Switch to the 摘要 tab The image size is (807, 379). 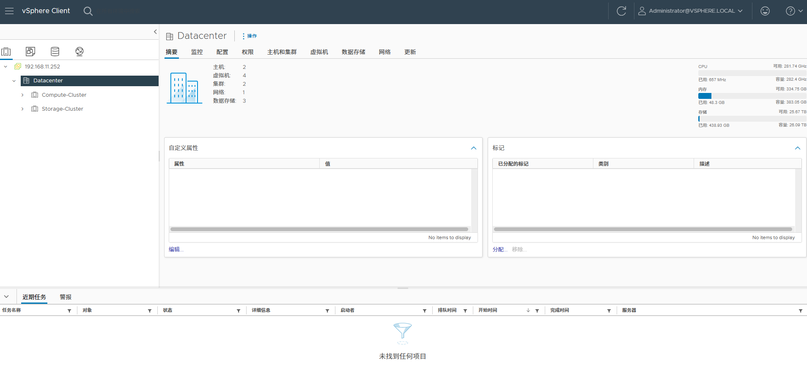172,52
